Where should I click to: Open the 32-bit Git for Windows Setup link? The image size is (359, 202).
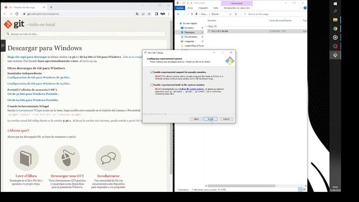(x=39, y=77)
